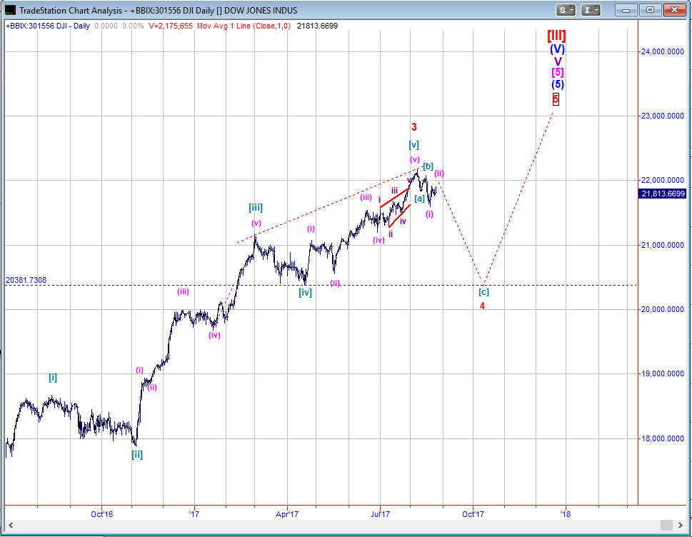
Task: Click the '21,000.0000' price axis label
Action: 663,245
